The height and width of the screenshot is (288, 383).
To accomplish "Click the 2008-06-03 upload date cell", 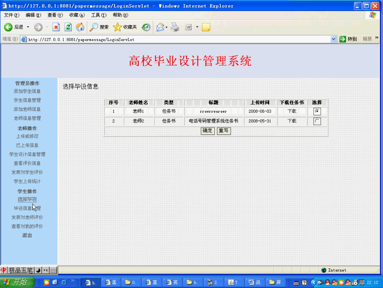I will click(260, 111).
